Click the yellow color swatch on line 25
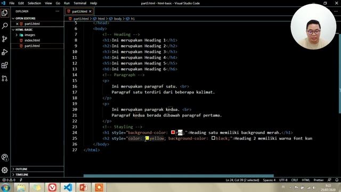Viewport: 341px width, 192px height. tap(147, 138)
